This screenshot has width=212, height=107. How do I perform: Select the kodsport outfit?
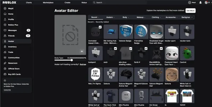click(95, 53)
